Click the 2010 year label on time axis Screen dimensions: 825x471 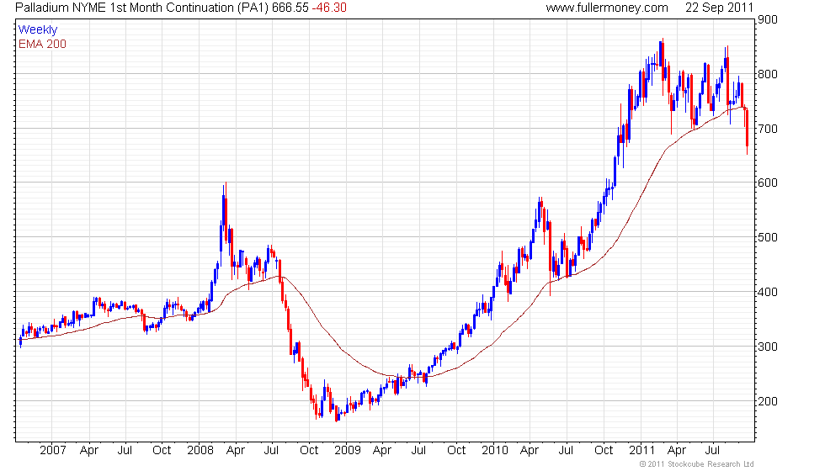495,451
